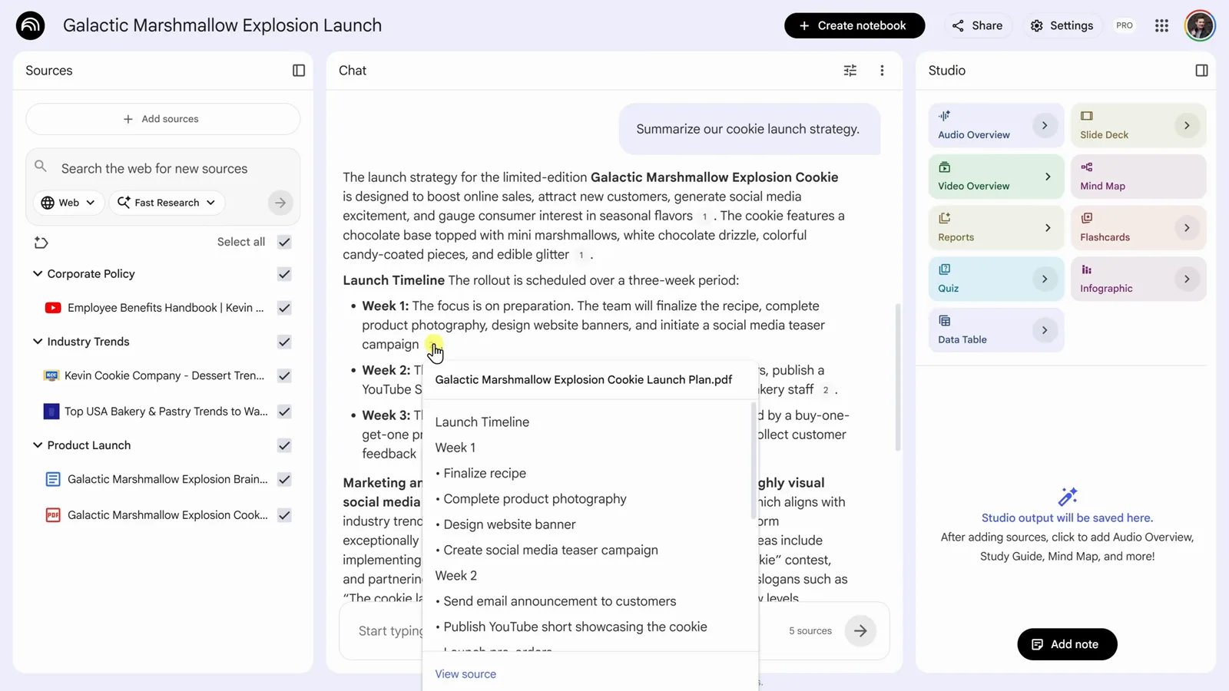Open user account avatar
Screen dimensions: 1229x691
click(1200, 25)
